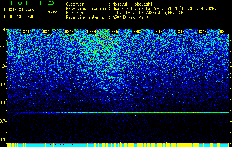Screen dimensions: 232x147
Task: Click the 0841 time marker
Action: [25, 32]
